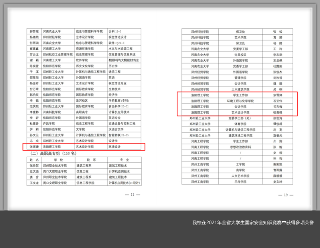320x248 pixels.
Task: Click the 数据科学与大数据技术专业 cell
Action: click(124, 60)
